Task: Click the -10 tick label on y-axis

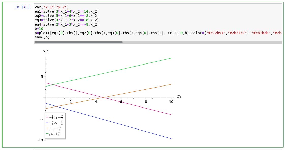Action: [40, 140]
